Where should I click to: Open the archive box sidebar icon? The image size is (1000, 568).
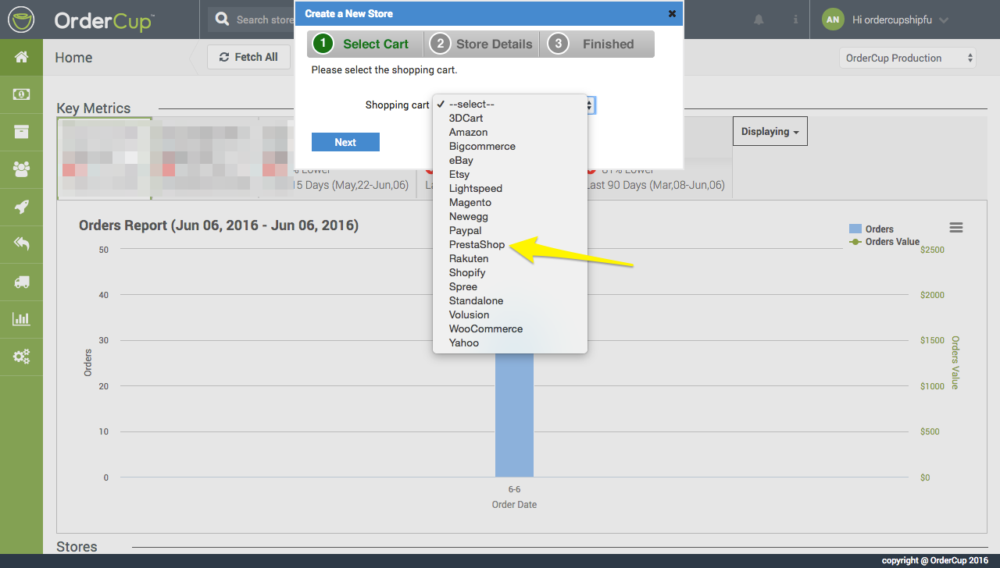[x=21, y=132]
